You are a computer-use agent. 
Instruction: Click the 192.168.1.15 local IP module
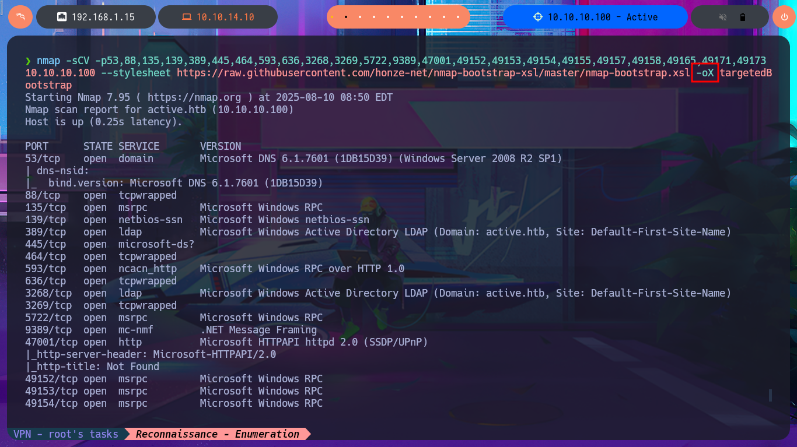tap(96, 17)
